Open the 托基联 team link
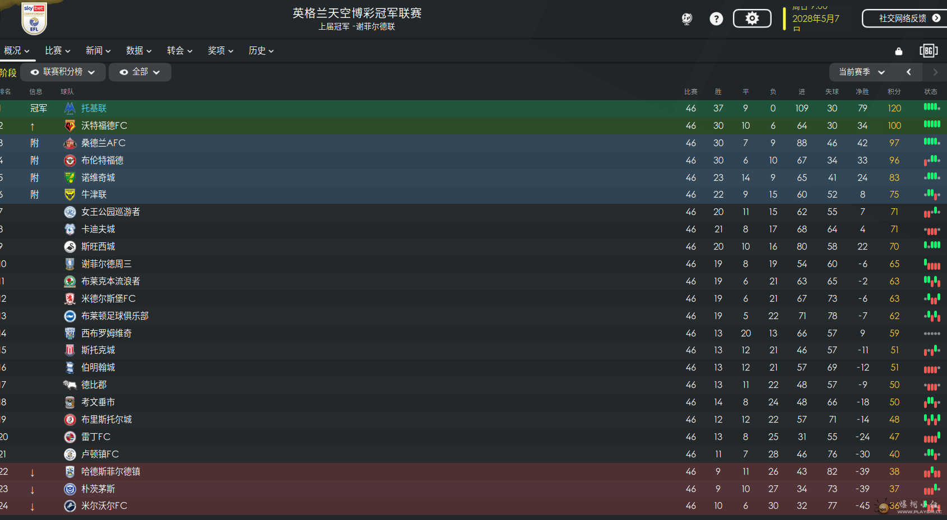This screenshot has width=947, height=520. (x=94, y=109)
